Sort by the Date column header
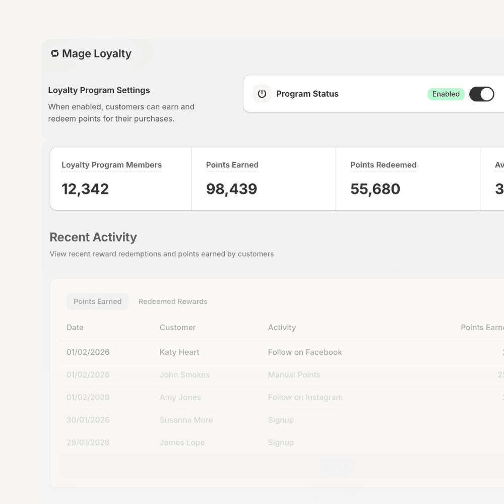Image resolution: width=504 pixels, height=504 pixels. (x=75, y=328)
